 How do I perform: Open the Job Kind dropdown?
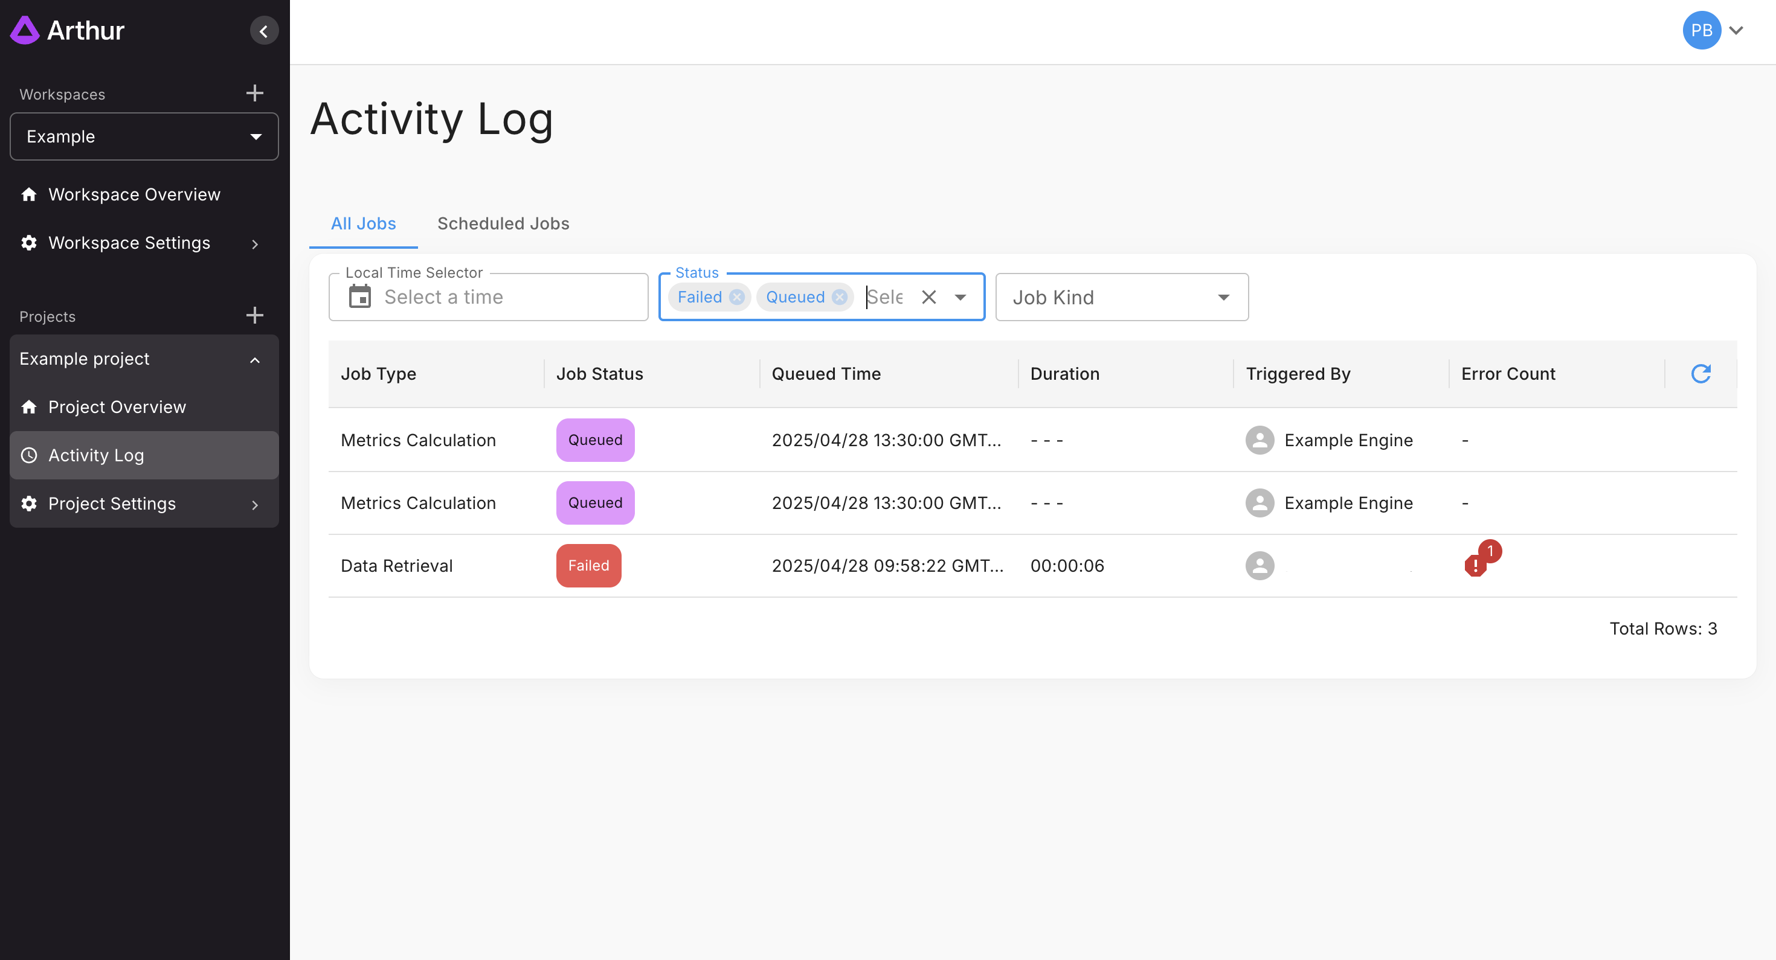point(1121,297)
